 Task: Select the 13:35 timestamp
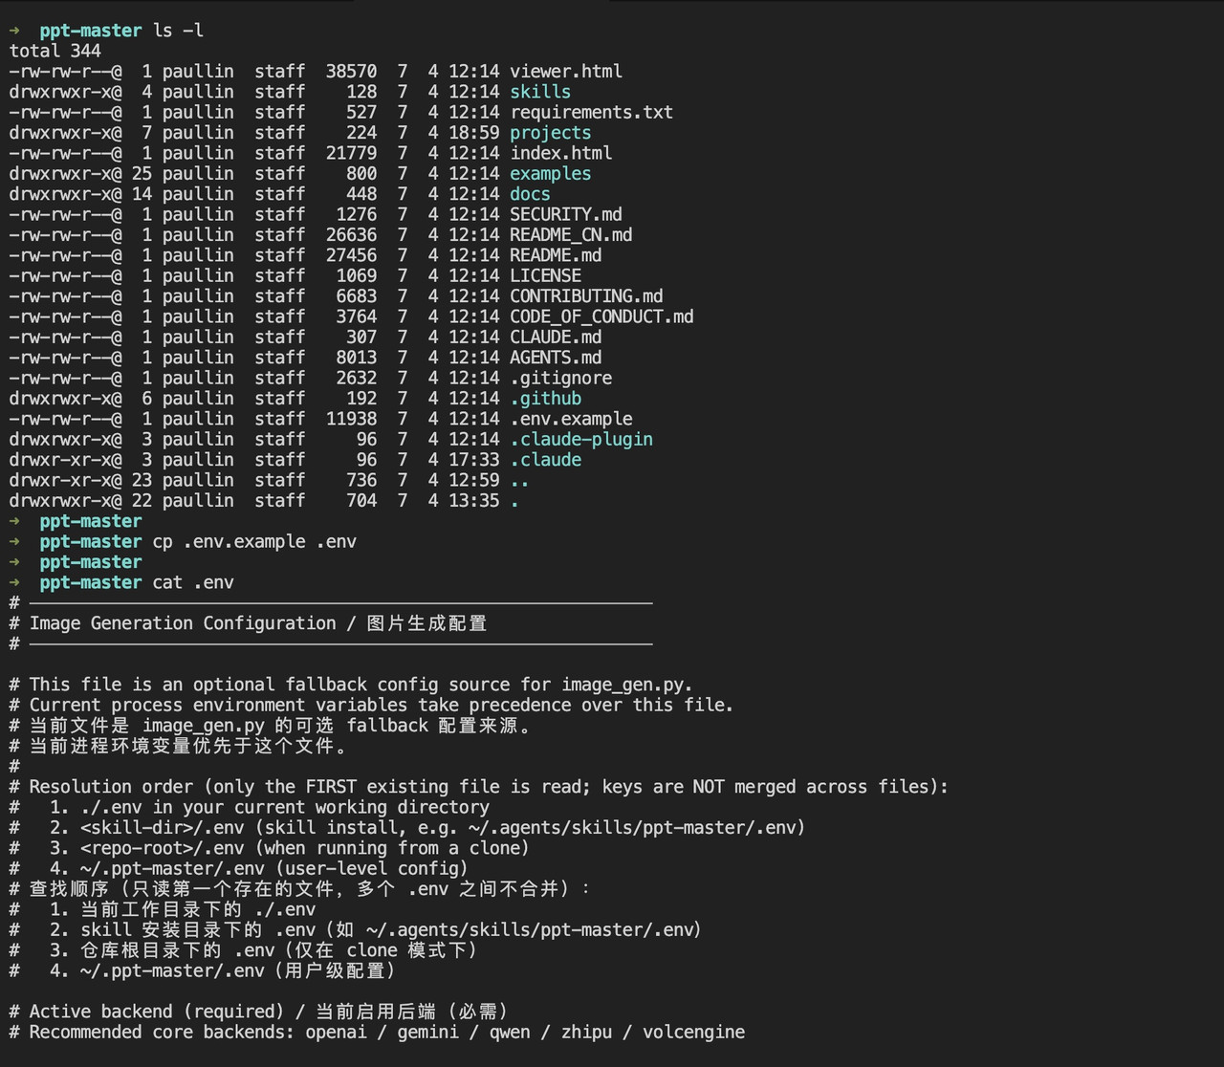point(474,501)
